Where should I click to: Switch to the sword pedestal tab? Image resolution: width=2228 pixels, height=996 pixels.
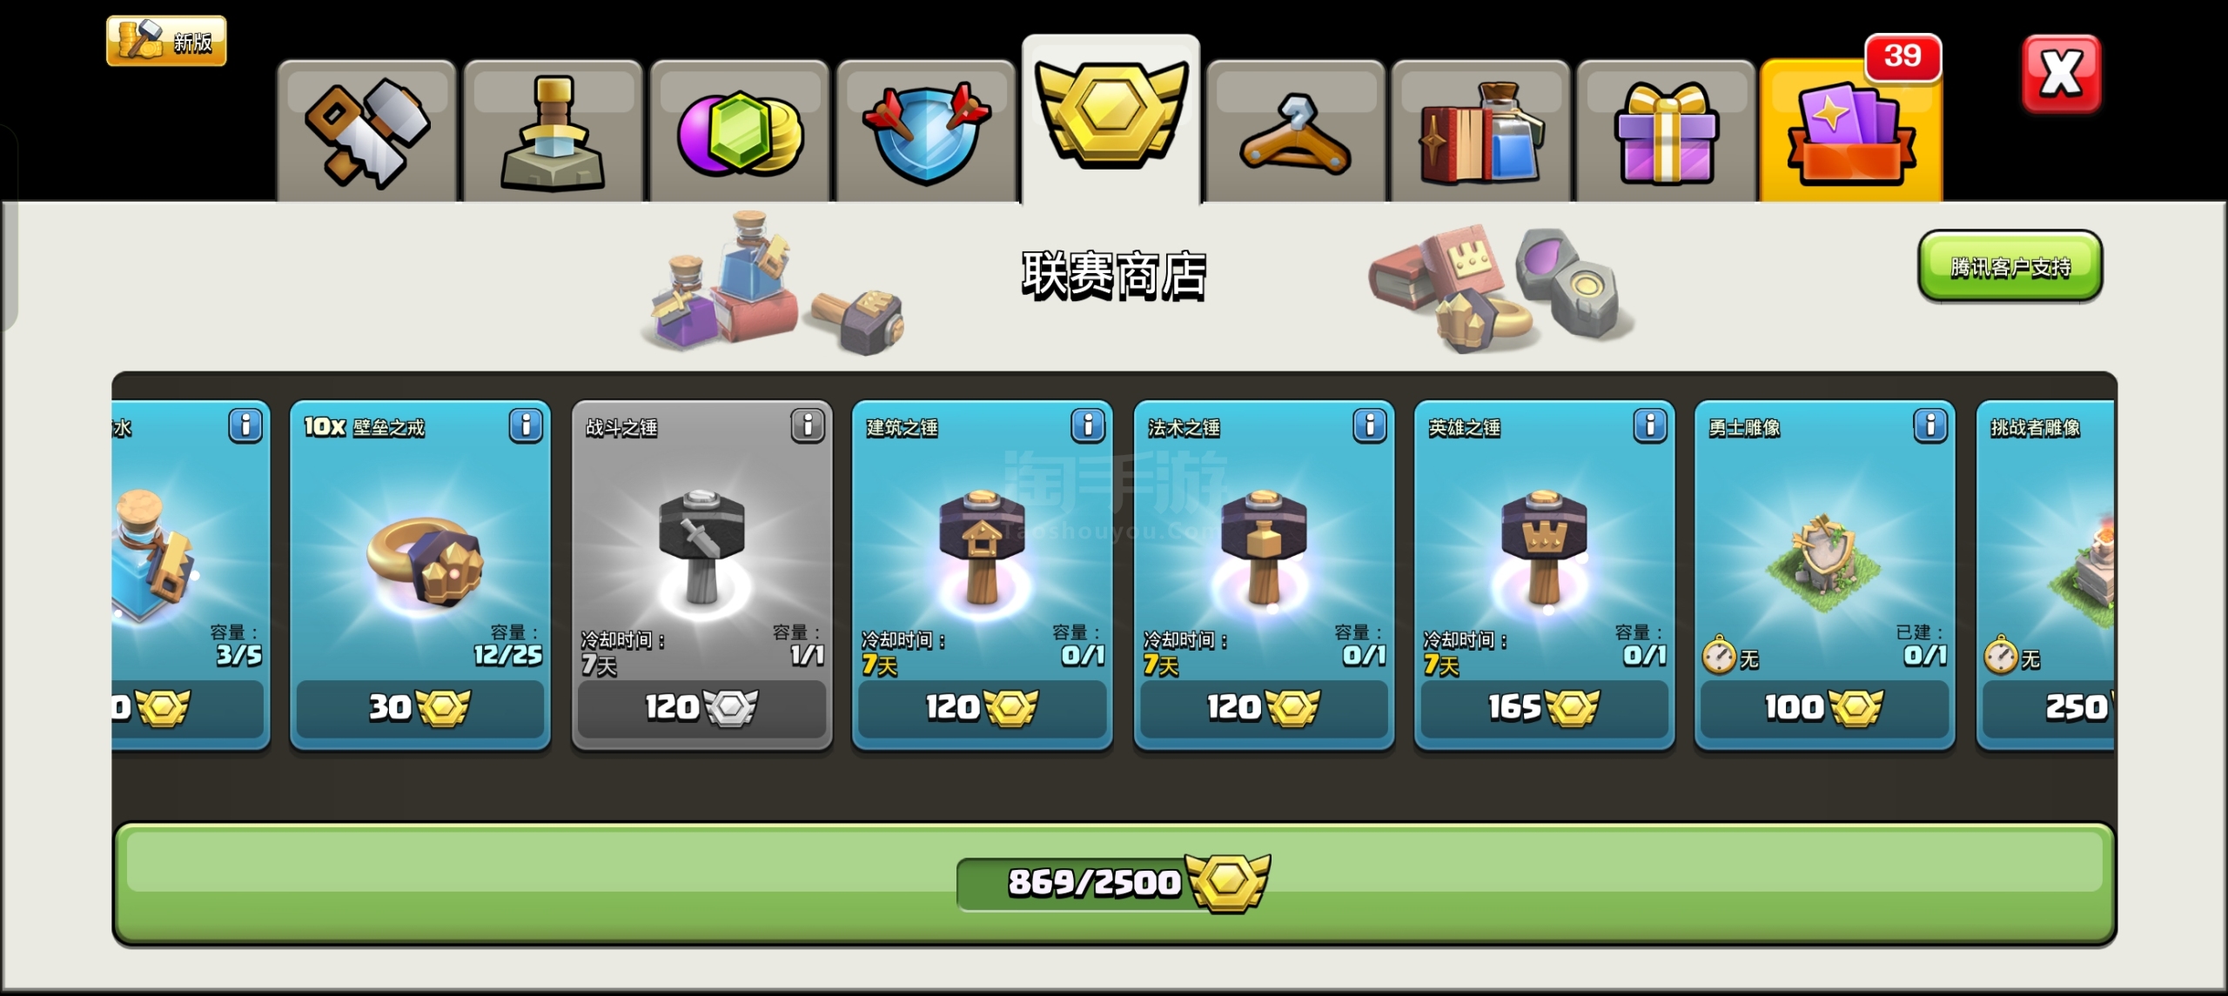coord(553,130)
